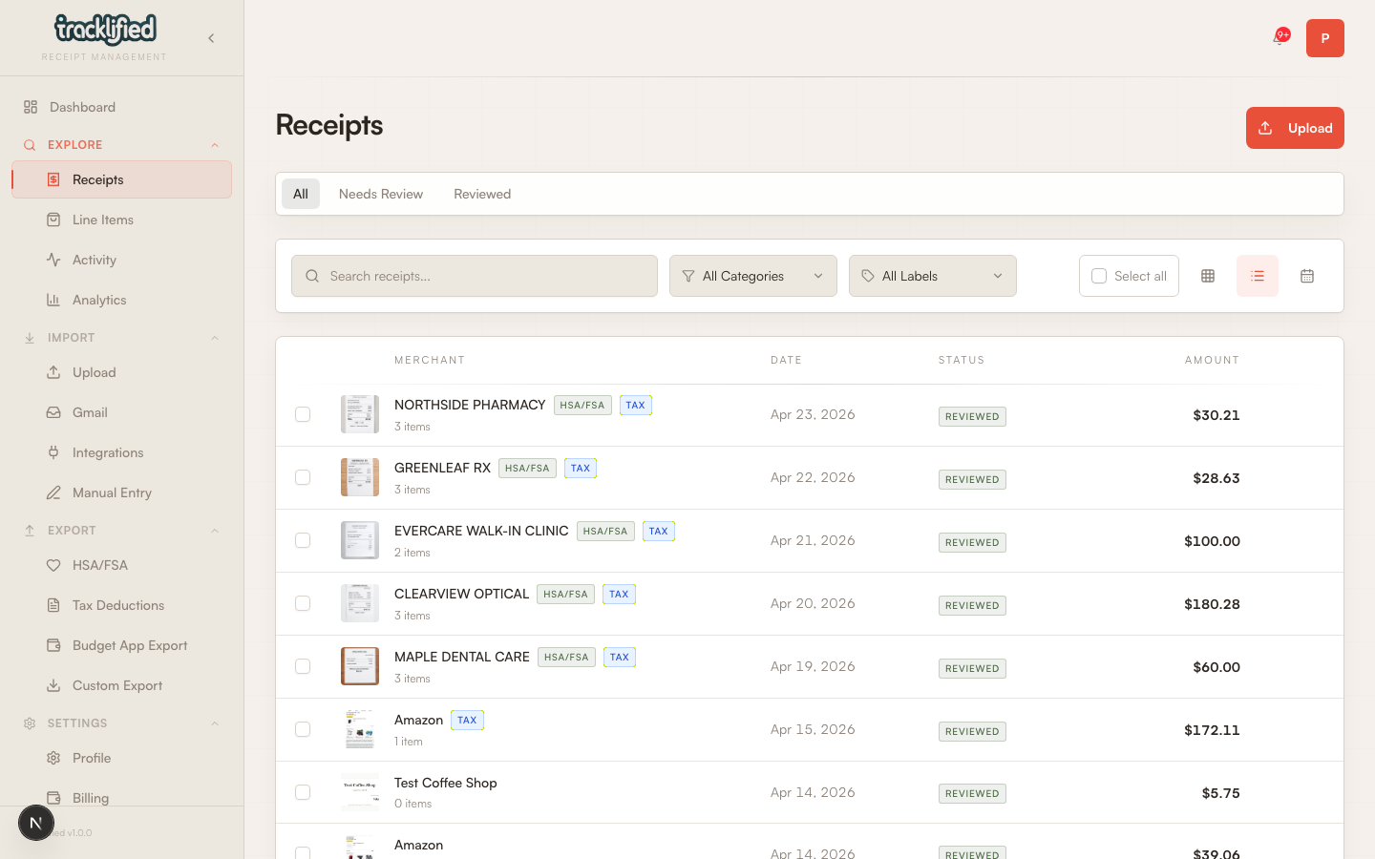Click the TAX label on NORTHSIDE PHARMACY

[x=636, y=405]
